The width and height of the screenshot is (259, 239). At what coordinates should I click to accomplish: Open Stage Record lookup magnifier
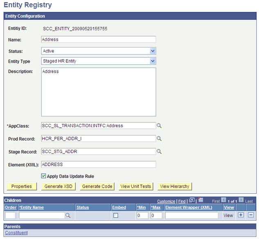click(x=159, y=151)
